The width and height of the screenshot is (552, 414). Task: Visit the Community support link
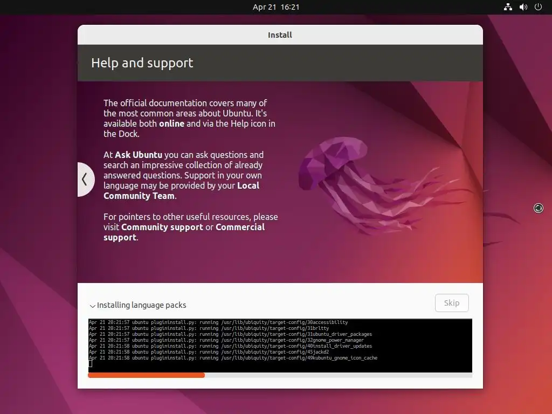click(162, 227)
